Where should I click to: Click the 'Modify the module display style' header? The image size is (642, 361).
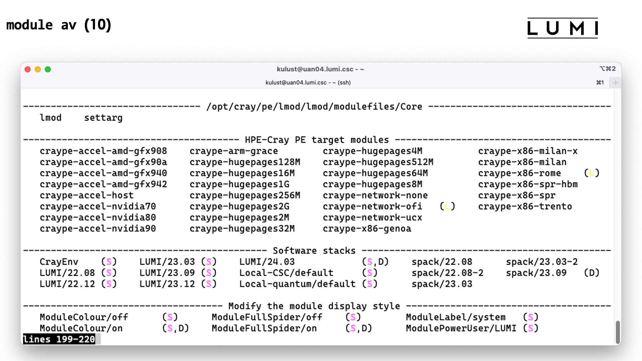click(314, 306)
